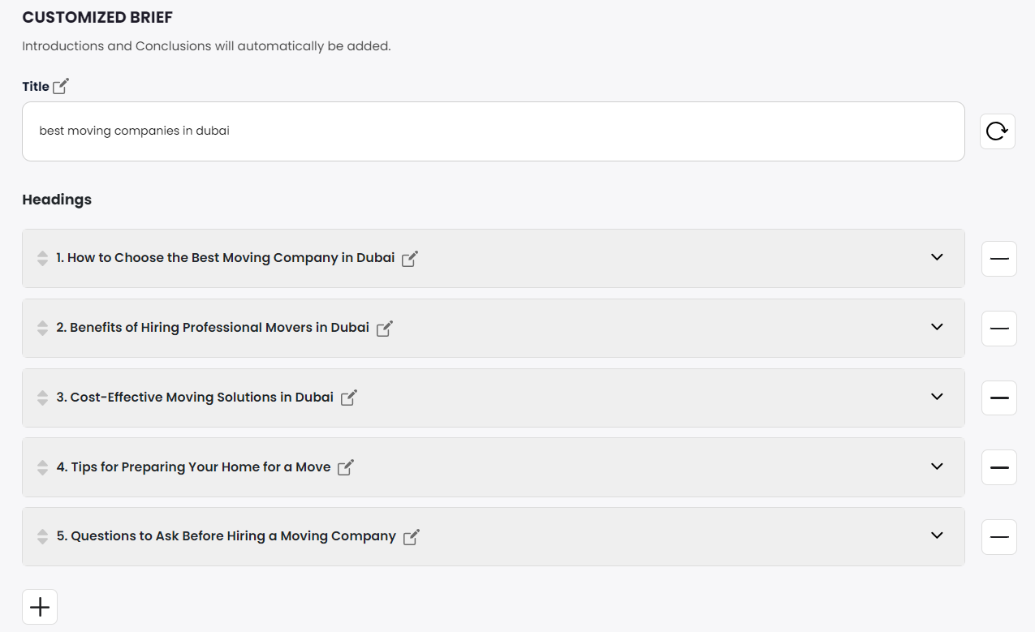Click the reorder handle on heading 1
This screenshot has height=632, width=1035.
click(x=42, y=259)
